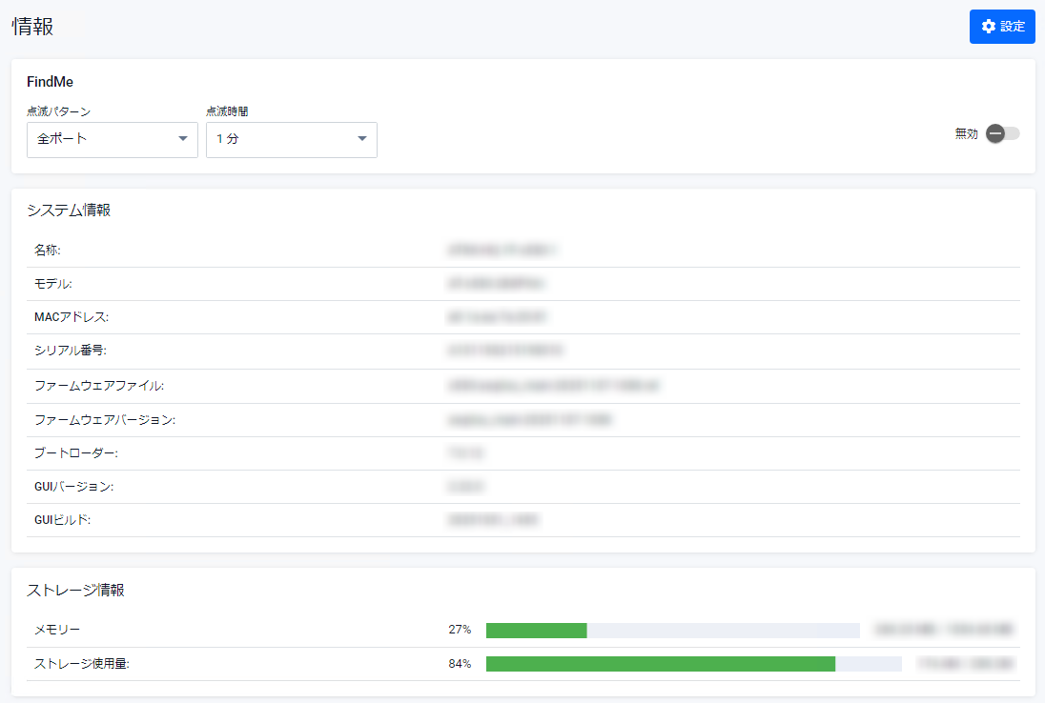Click the MACアドレス row label

coord(72,316)
